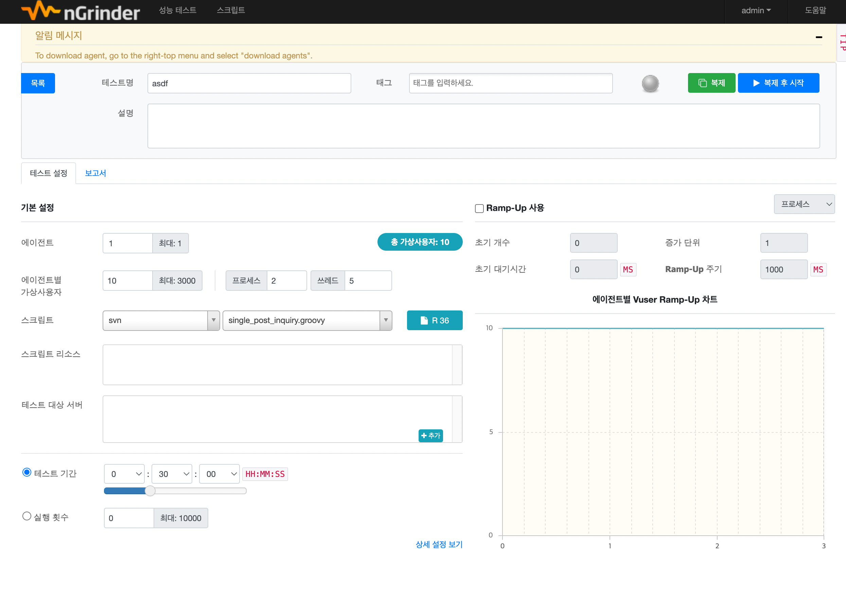This screenshot has height=589, width=846.
Task: Open the 상세 설정 보기 link
Action: pyautogui.click(x=439, y=544)
